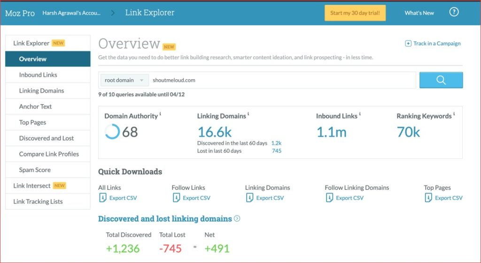This screenshot has height=263, width=481.
Task: Click the Track in a Campaign plus icon
Action: pos(408,44)
